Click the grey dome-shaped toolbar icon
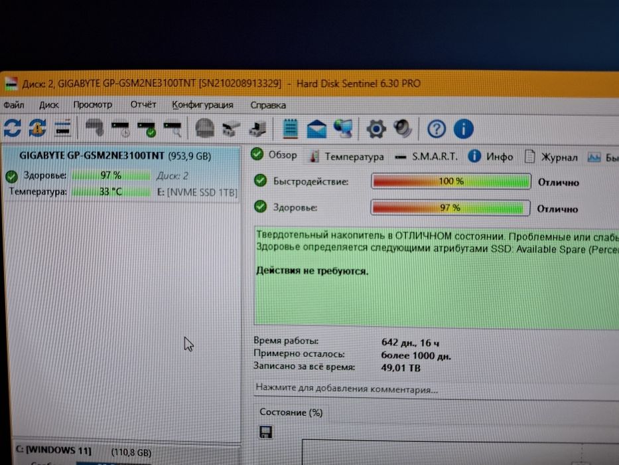619x465 pixels. [x=205, y=128]
